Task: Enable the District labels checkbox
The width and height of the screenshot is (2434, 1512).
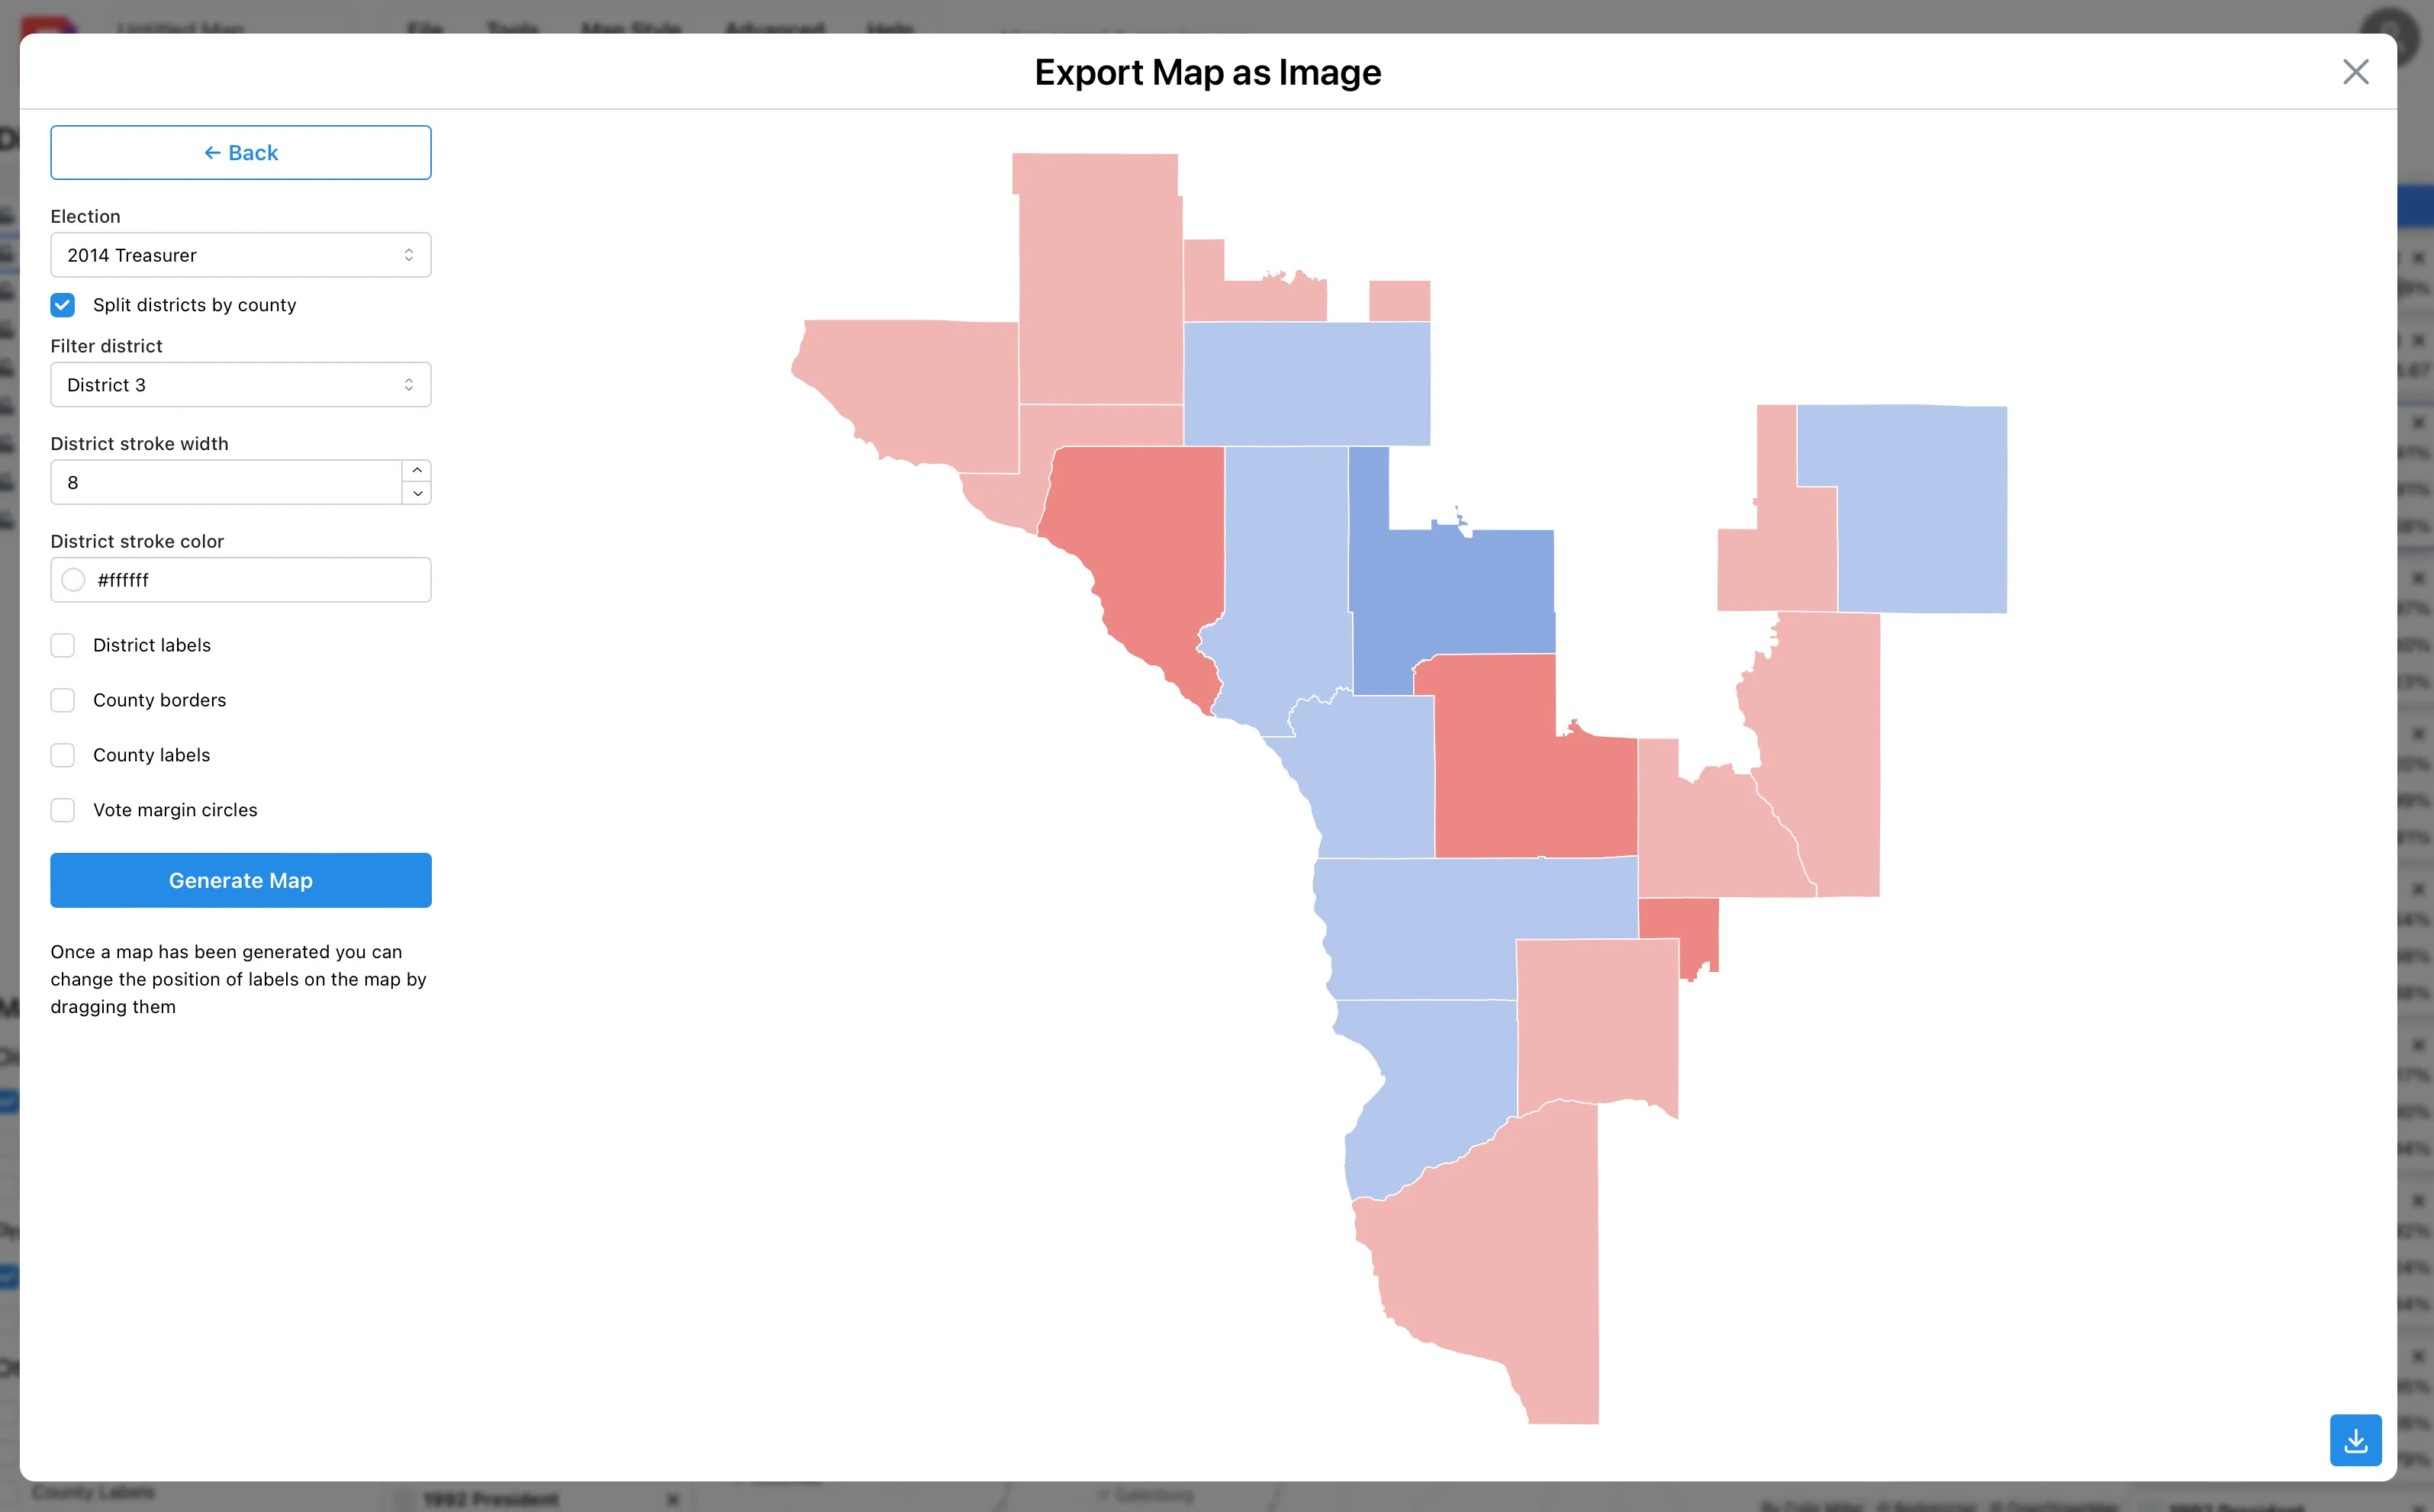Action: click(63, 645)
